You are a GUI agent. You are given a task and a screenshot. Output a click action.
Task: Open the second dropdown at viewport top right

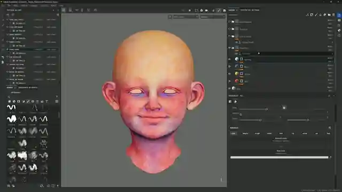click(x=213, y=17)
